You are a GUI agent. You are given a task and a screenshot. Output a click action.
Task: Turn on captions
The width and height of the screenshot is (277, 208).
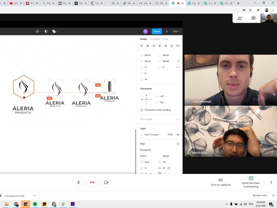click(220, 182)
